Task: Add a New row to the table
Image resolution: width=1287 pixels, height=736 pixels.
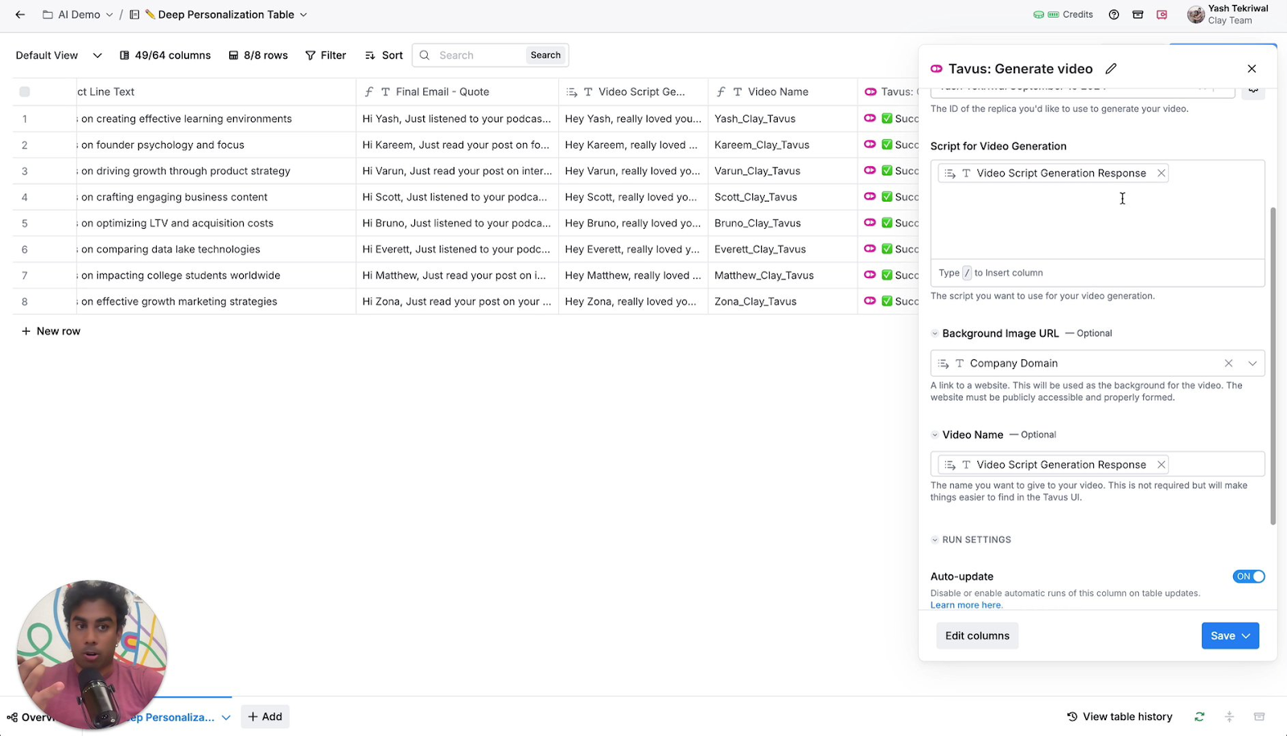Action: point(51,331)
